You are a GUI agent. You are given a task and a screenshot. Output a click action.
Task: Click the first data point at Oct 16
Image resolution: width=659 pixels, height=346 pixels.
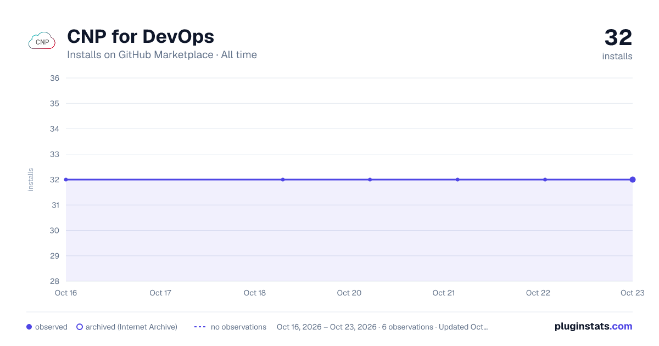pos(66,180)
